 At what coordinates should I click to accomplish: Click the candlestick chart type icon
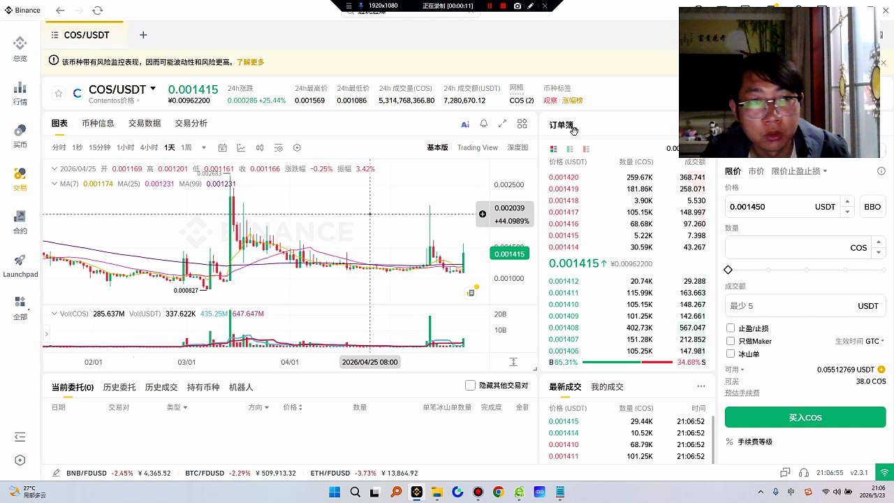tap(260, 147)
